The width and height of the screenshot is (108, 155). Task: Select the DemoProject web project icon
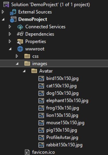click(13, 19)
